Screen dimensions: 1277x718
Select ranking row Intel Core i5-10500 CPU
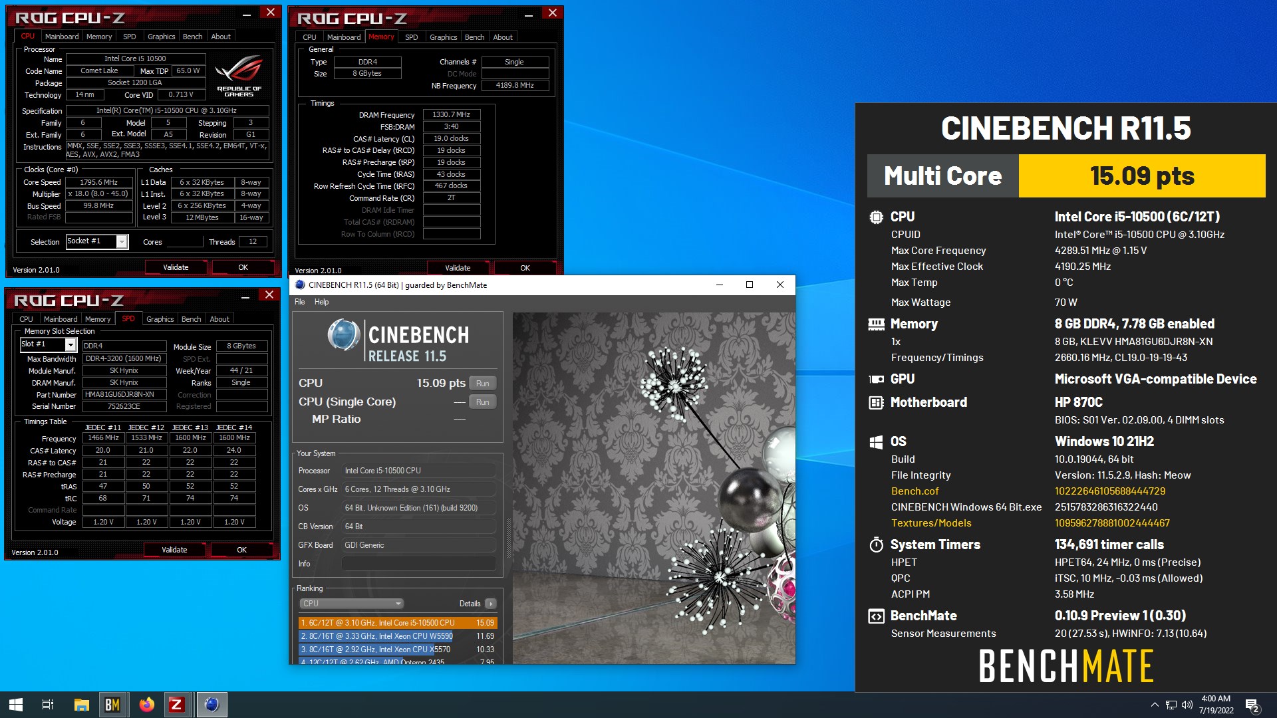398,623
